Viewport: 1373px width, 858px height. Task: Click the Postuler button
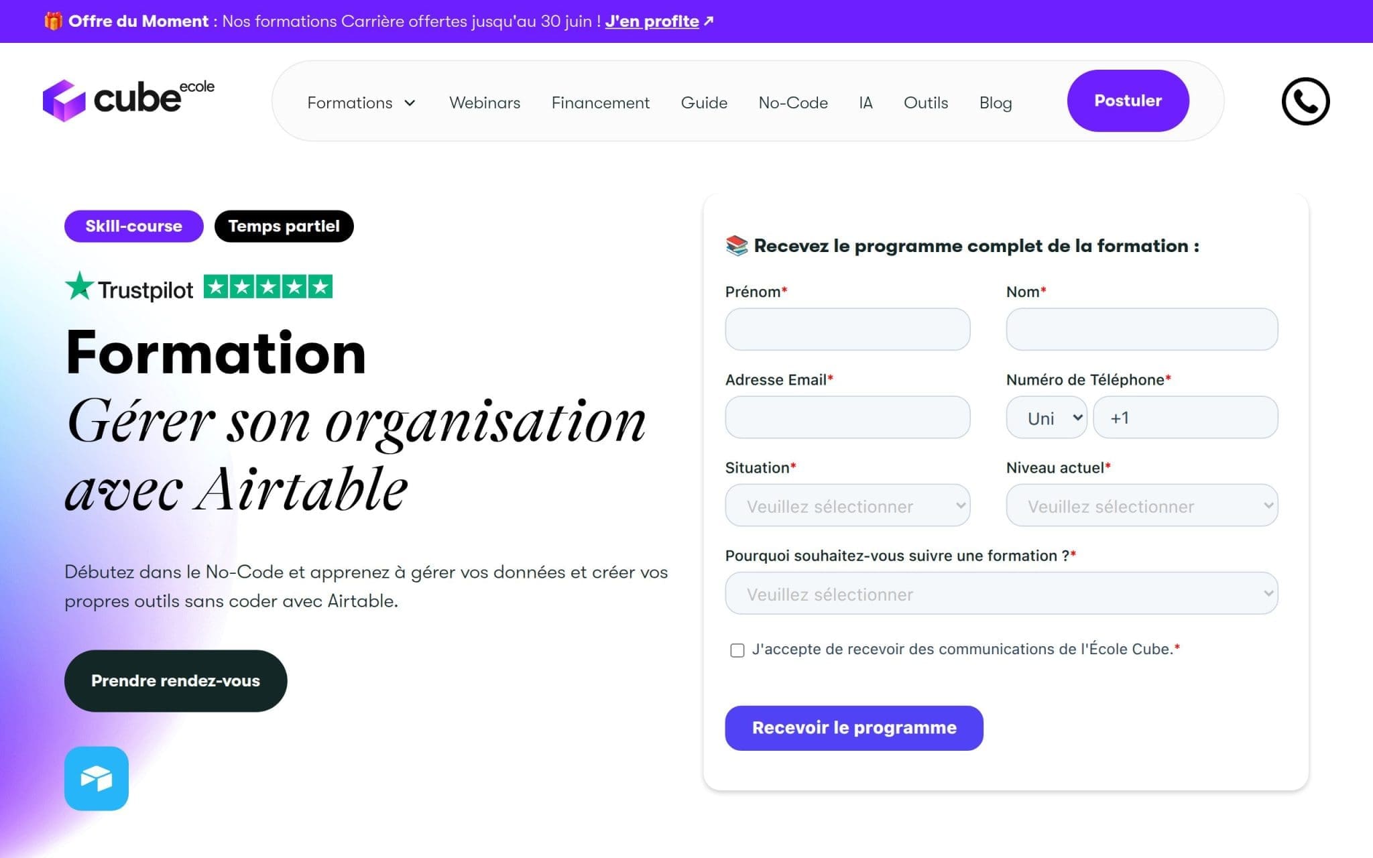(1128, 101)
